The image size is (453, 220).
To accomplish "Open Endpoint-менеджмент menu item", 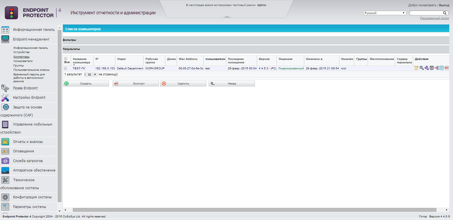I will [x=31, y=39].
